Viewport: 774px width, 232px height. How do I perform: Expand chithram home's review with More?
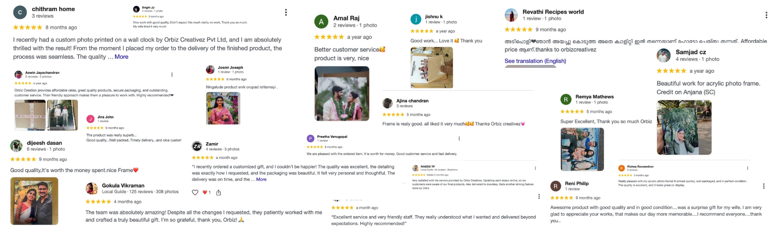pyautogui.click(x=122, y=57)
